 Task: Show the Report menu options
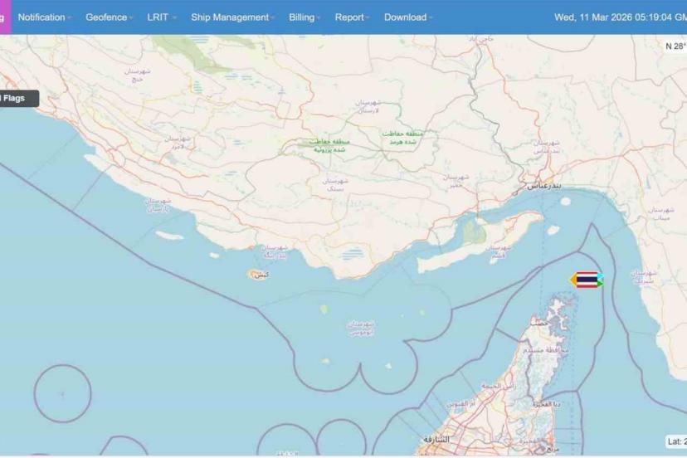[352, 17]
